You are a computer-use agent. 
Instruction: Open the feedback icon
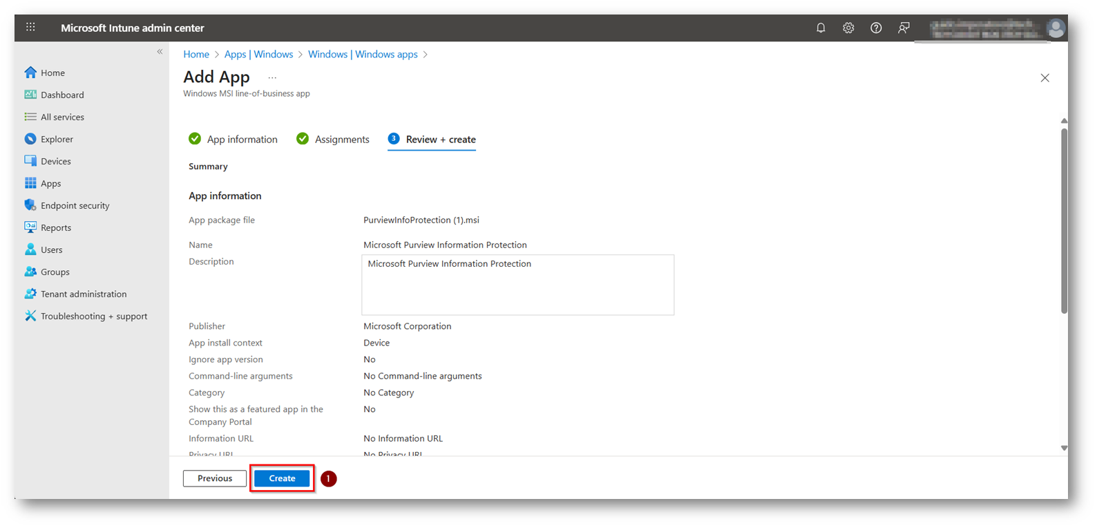[x=904, y=28]
